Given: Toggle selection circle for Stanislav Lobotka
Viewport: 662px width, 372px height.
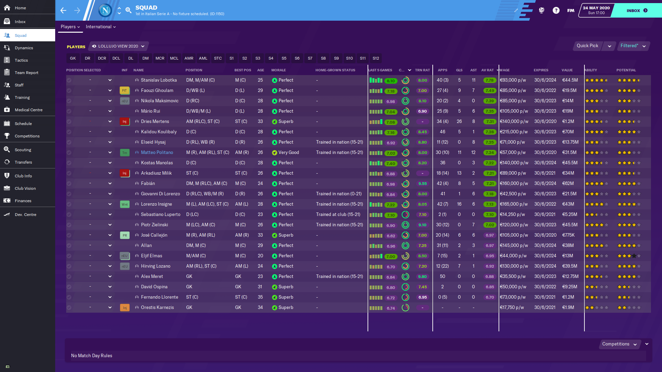Looking at the screenshot, I should point(69,80).
